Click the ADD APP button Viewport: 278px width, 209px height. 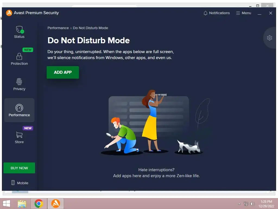point(63,72)
